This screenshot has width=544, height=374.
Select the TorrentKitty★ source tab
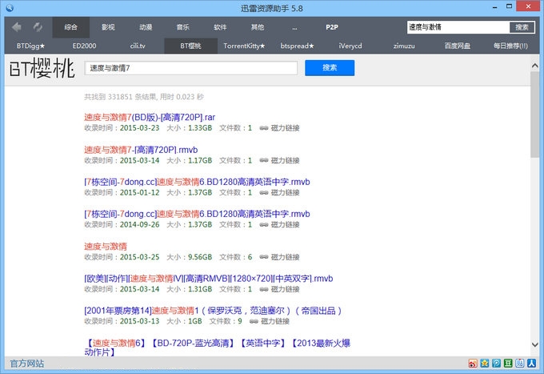244,46
